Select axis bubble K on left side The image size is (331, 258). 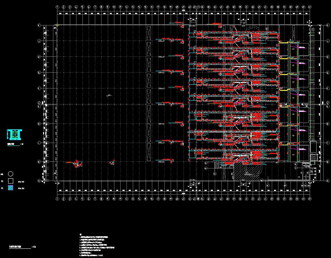point(39,25)
